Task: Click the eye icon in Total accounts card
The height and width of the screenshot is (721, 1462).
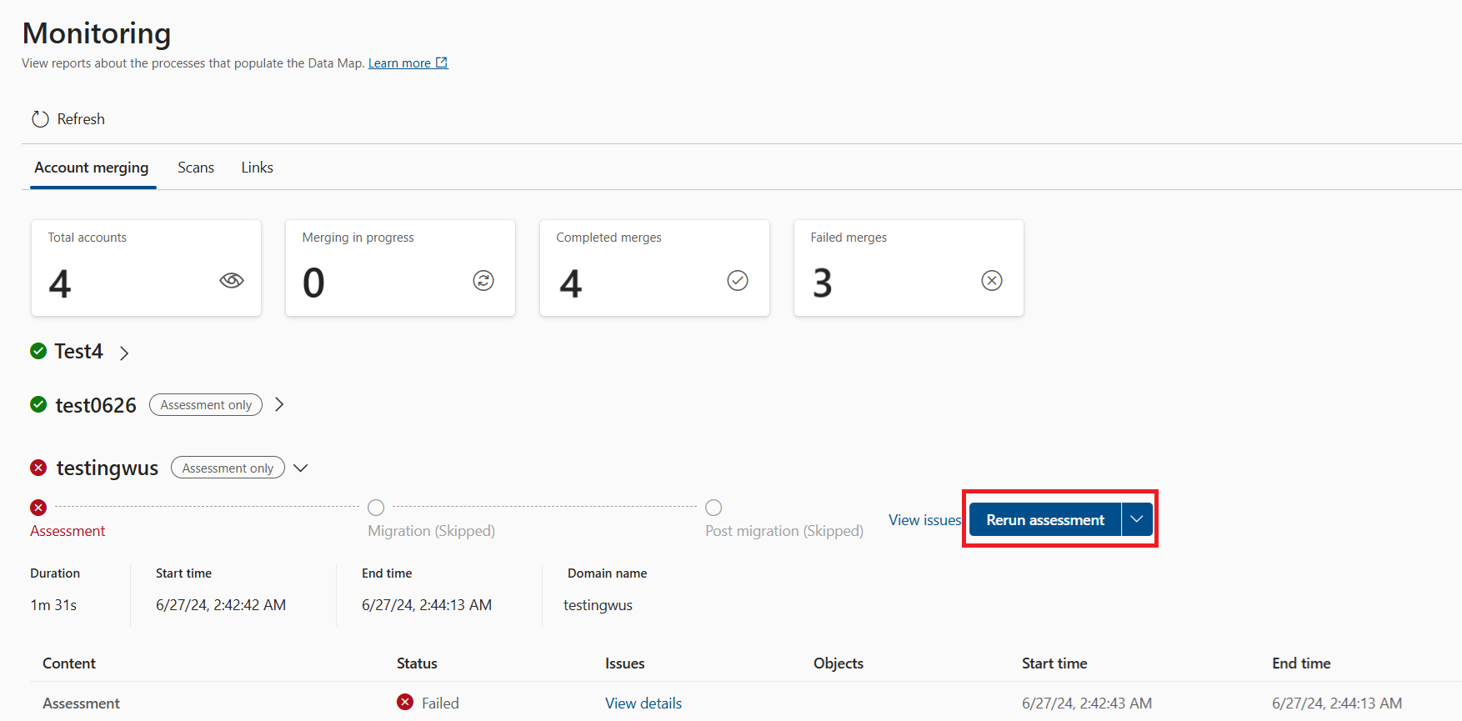Action: [232, 280]
